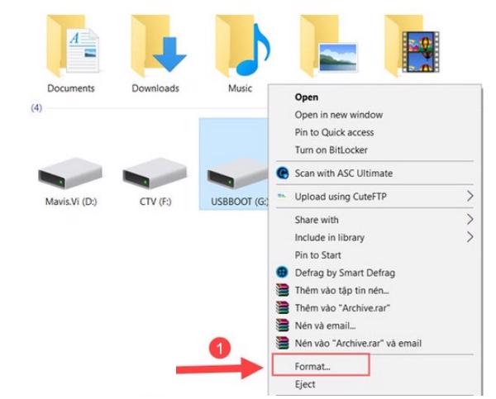496x399 pixels.
Task: Select Turn on BitLocker
Action: (x=331, y=150)
